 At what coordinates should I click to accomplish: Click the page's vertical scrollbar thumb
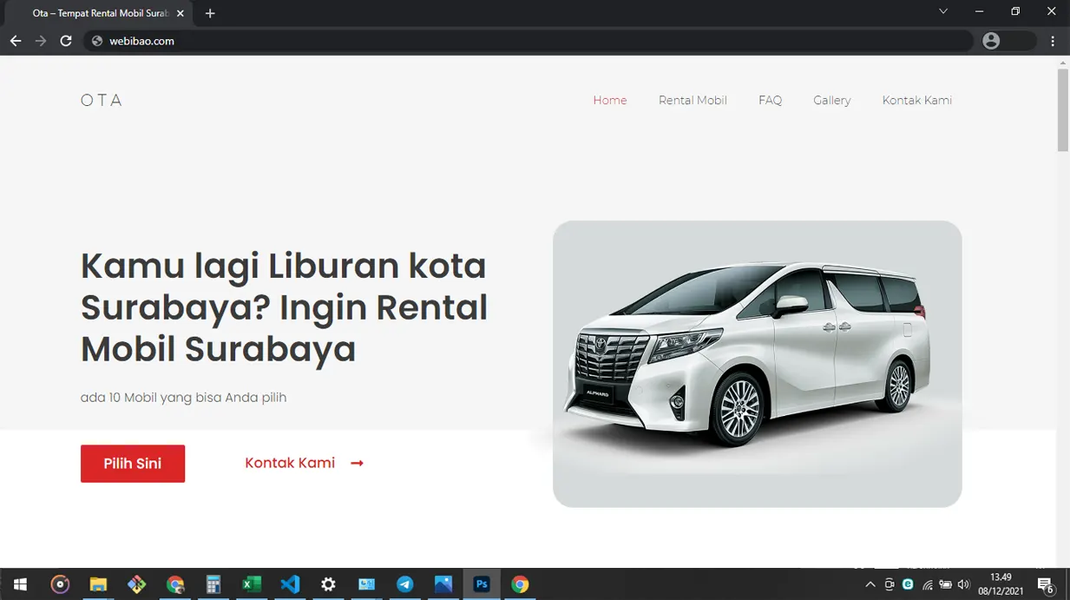tap(1062, 109)
